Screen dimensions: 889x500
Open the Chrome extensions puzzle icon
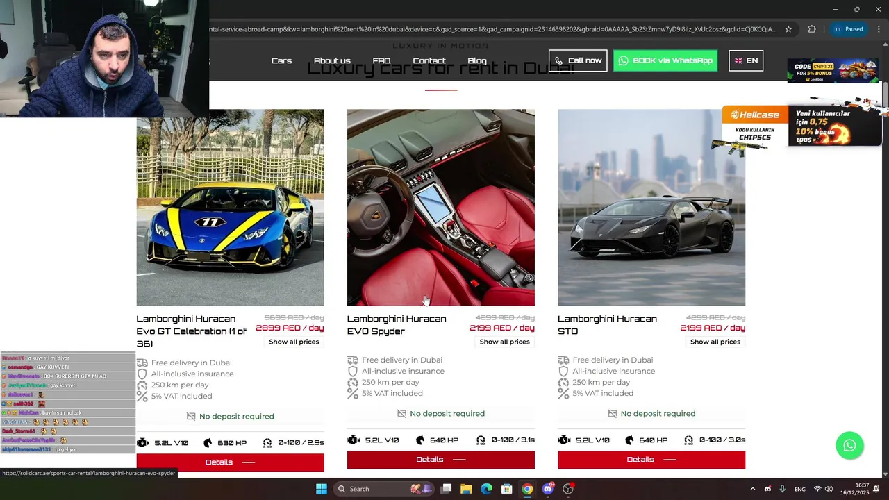[812, 29]
